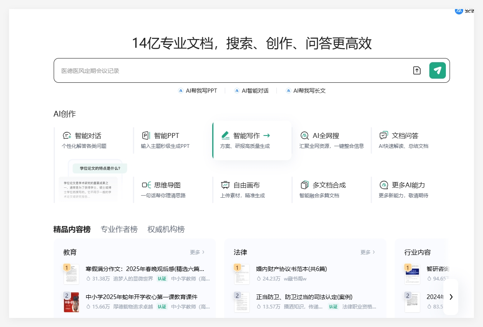Click the document upload icon in search bar
This screenshot has height=327, width=483.
point(417,70)
